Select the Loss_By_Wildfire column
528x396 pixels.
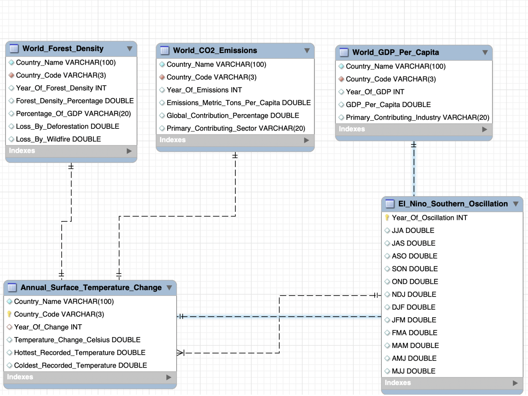[x=58, y=139]
